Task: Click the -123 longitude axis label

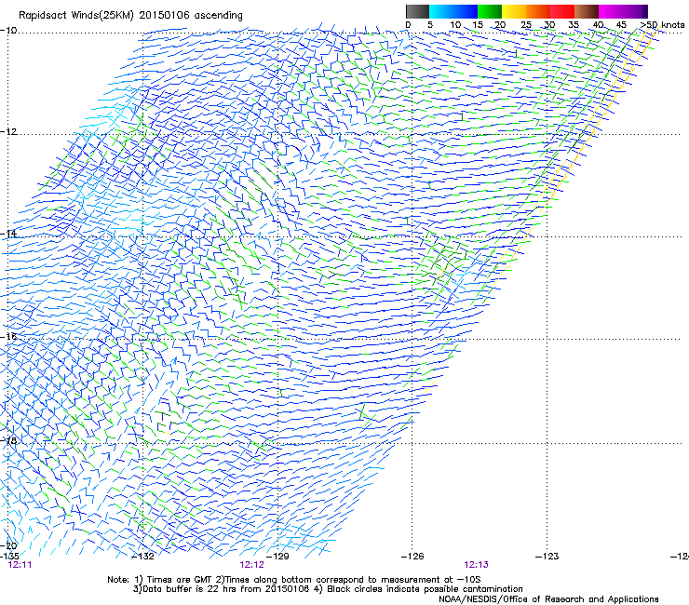Action: click(x=547, y=557)
